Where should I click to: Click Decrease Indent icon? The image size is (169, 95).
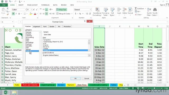pos(50,14)
